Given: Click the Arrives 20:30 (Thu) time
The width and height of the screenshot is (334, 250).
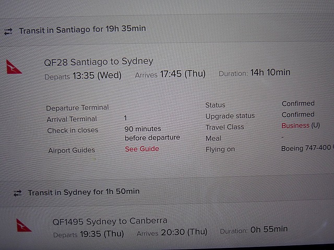Looking at the screenshot, I should (172, 232).
